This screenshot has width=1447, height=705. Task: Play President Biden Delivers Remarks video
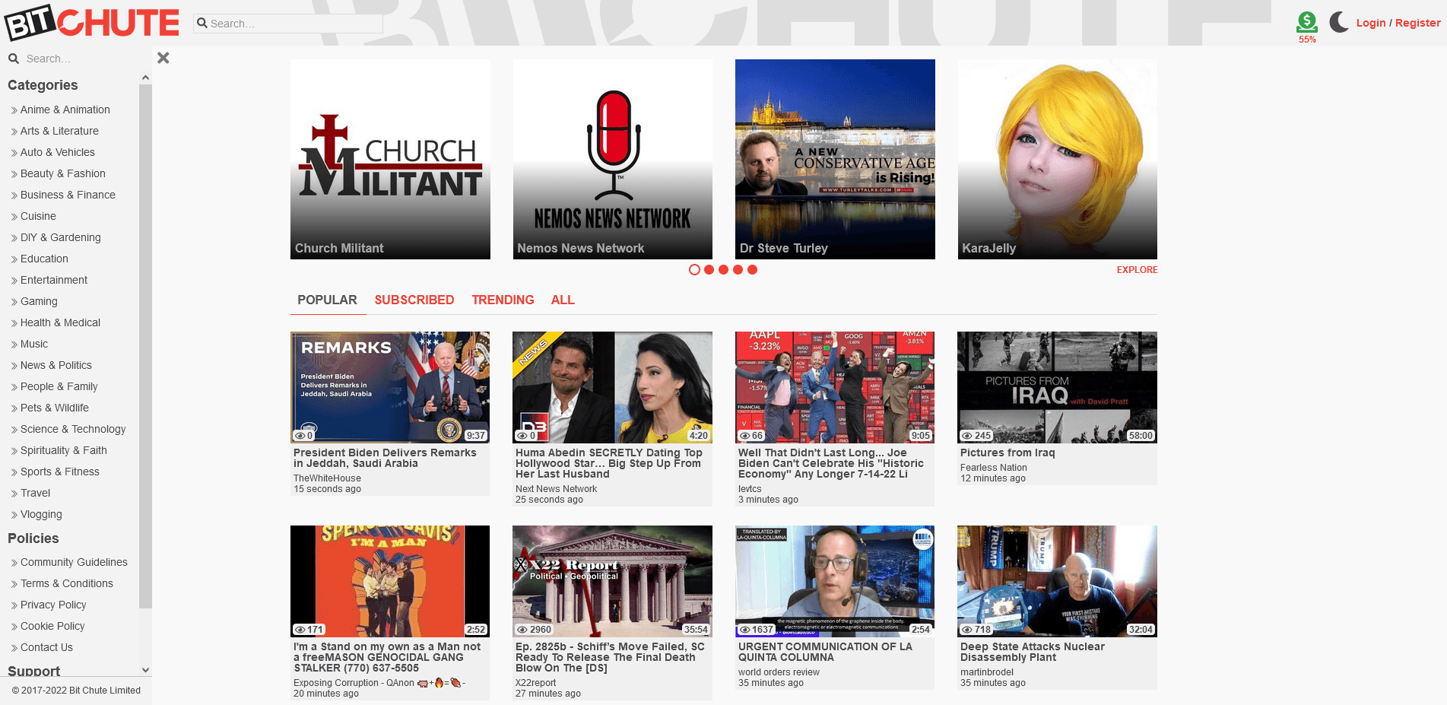click(390, 387)
